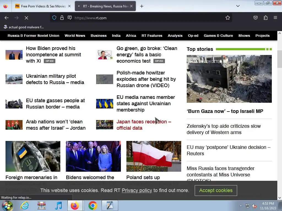Click the Bidens group photo thumbnail
282x211 pixels.
93,156
